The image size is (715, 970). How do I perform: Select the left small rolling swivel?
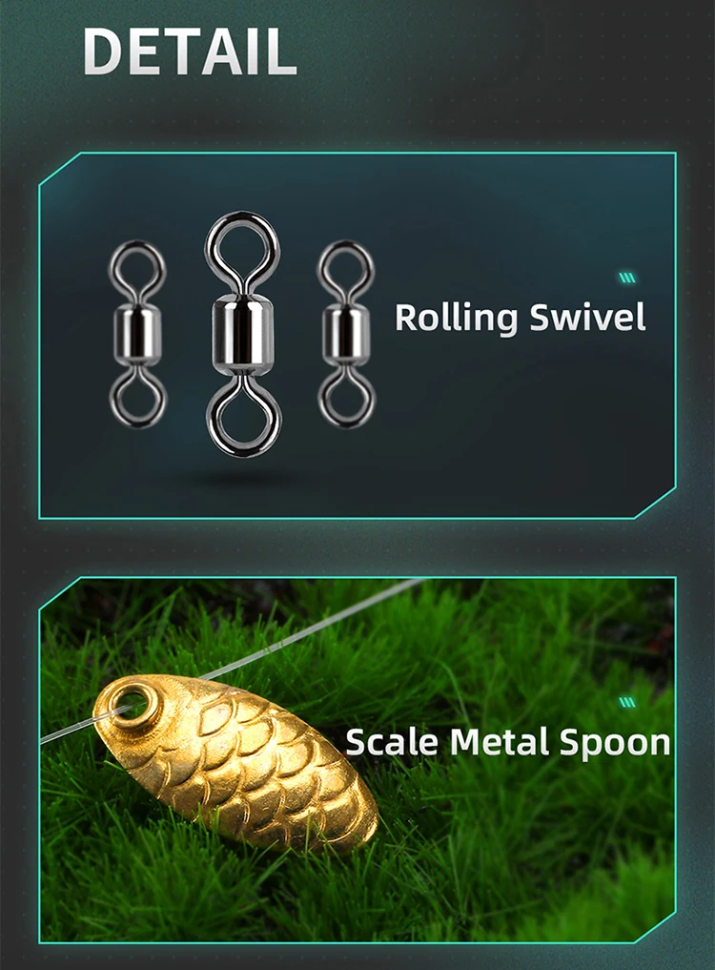click(137, 335)
